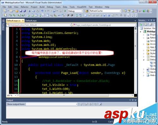Switch to the Default.aspx tab
Screen dimensions: 158x125
31,21
